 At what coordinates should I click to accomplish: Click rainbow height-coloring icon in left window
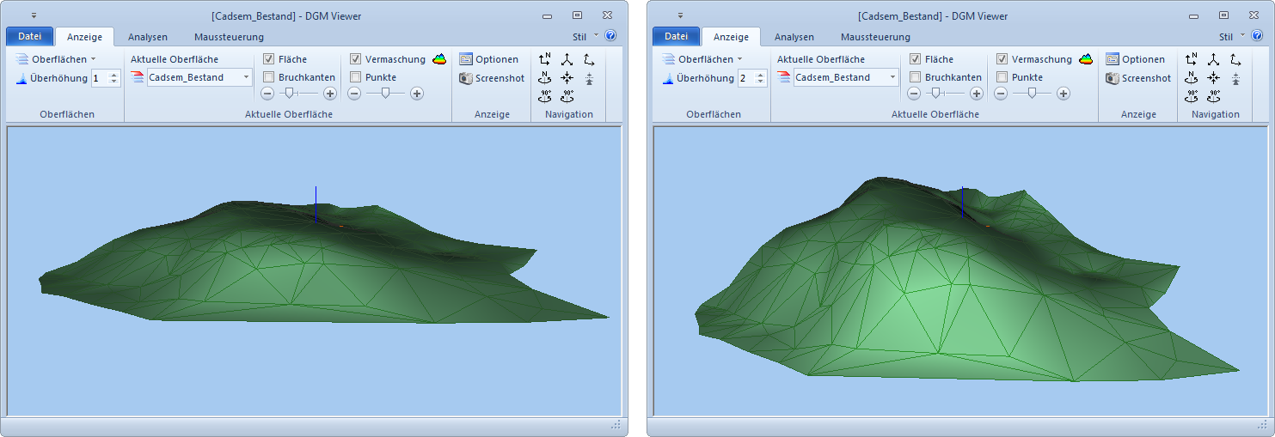(x=439, y=59)
